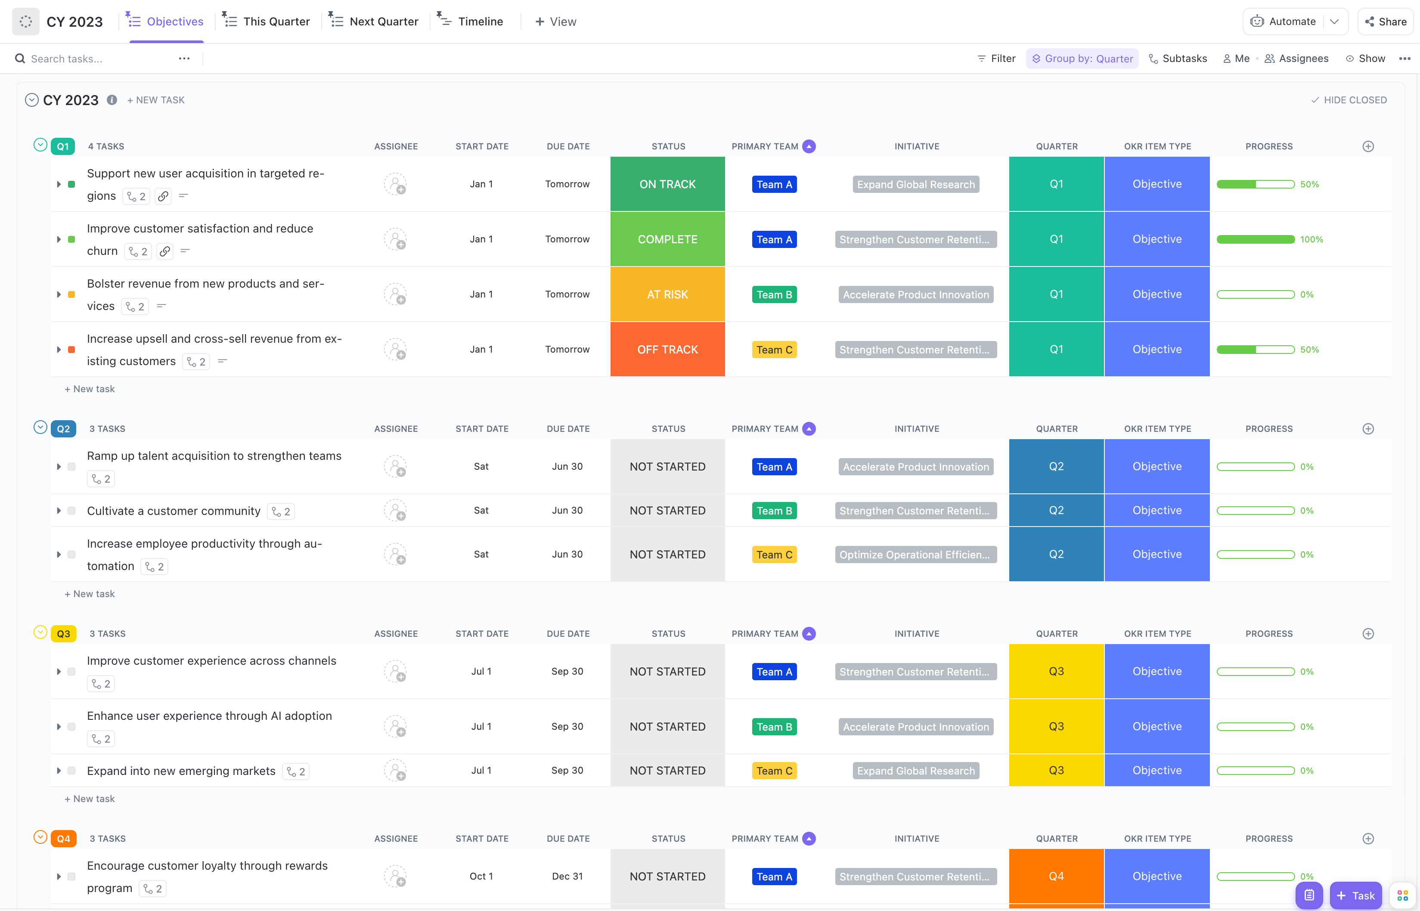Enable the "Me" filter mode
This screenshot has height=911, width=1420.
coord(1235,59)
